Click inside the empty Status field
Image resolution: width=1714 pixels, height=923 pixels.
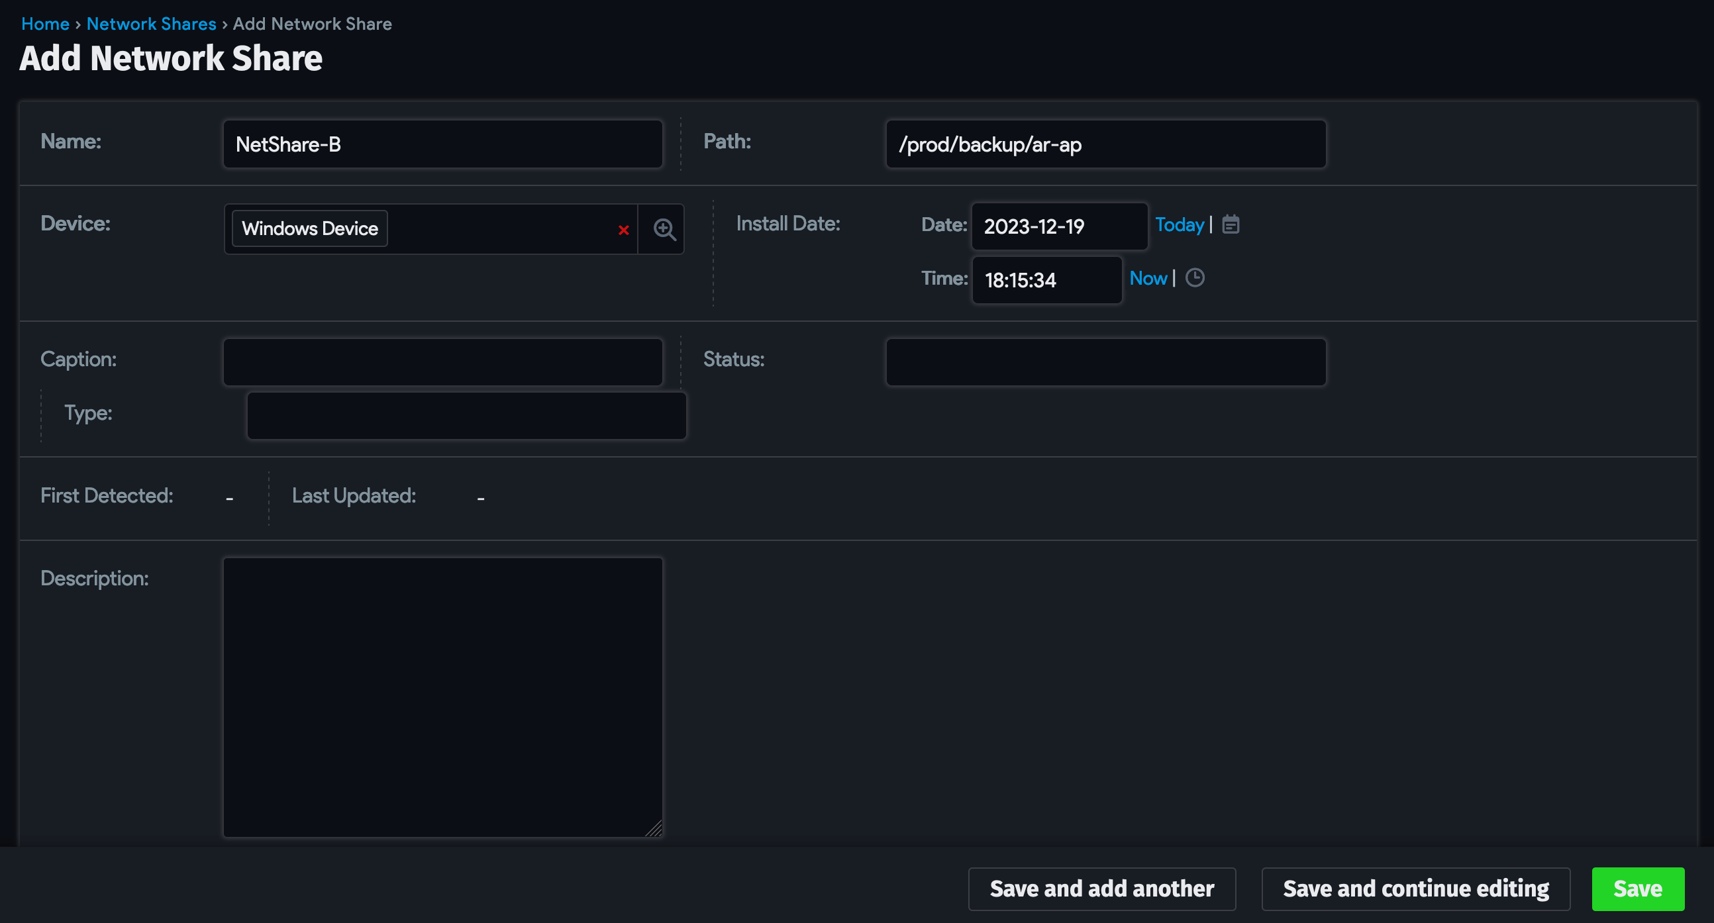coord(1105,361)
